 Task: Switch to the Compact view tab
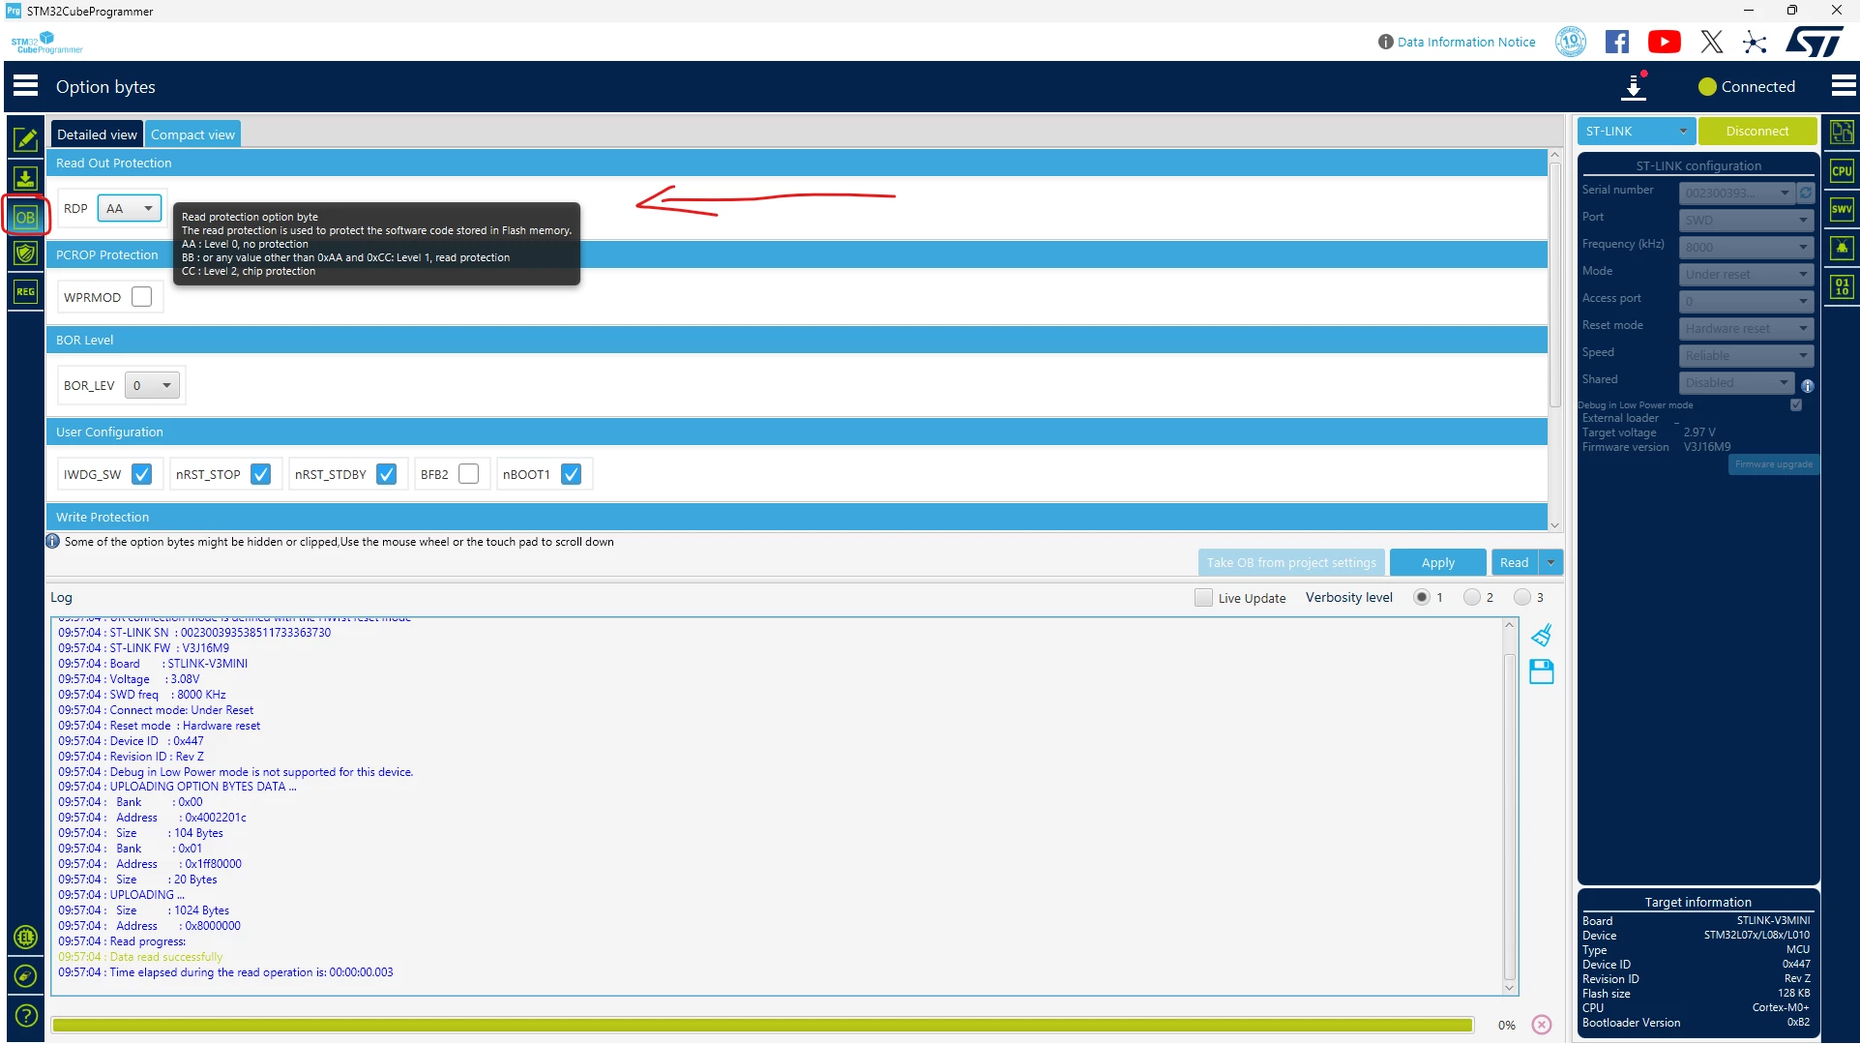(192, 134)
